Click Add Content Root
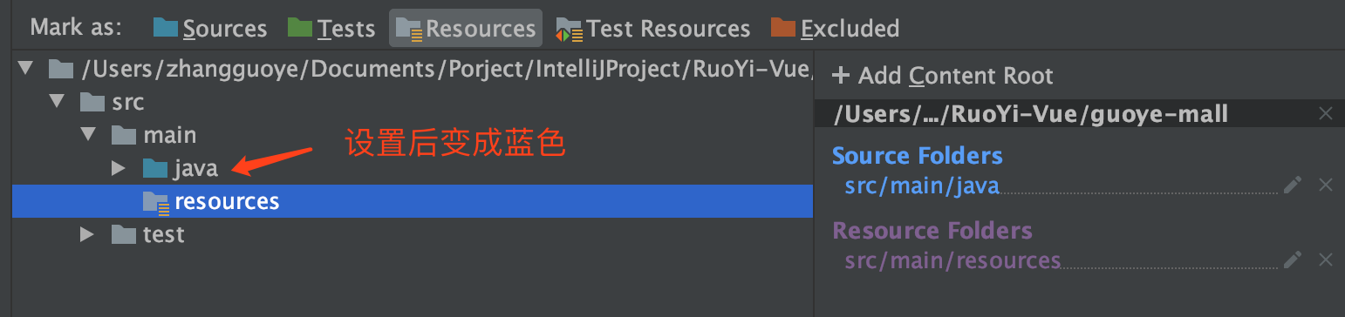The width and height of the screenshot is (1345, 317). pyautogui.click(x=943, y=76)
